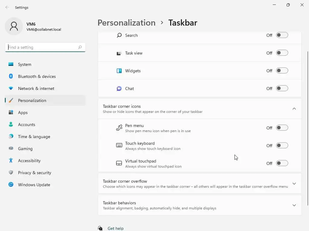
Task: Collapse the Taskbar corner icons section
Action: pyautogui.click(x=294, y=109)
